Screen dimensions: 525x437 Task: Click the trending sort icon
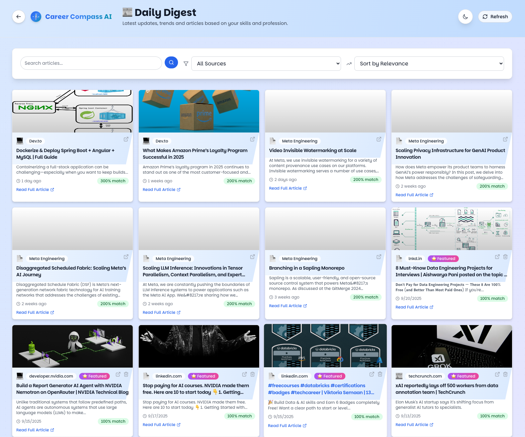349,64
